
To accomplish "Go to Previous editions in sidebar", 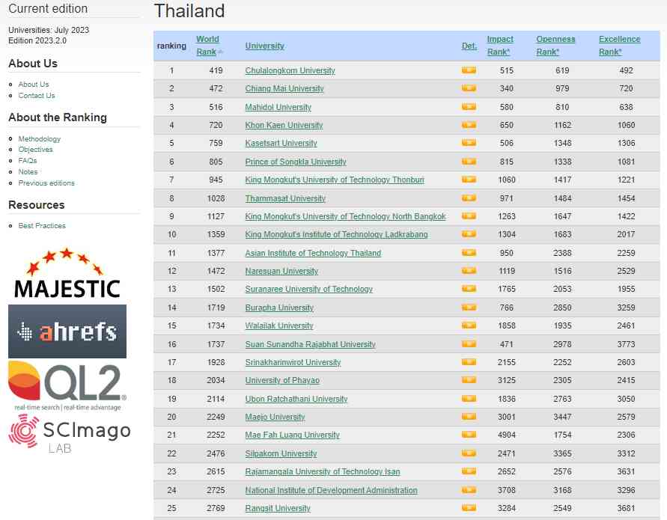I will [46, 183].
